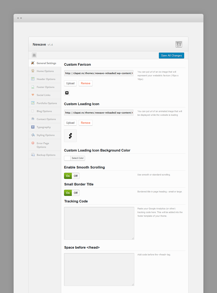Click the loading icon preview thumbnail
The image size is (217, 293).
pyautogui.click(x=70, y=136)
